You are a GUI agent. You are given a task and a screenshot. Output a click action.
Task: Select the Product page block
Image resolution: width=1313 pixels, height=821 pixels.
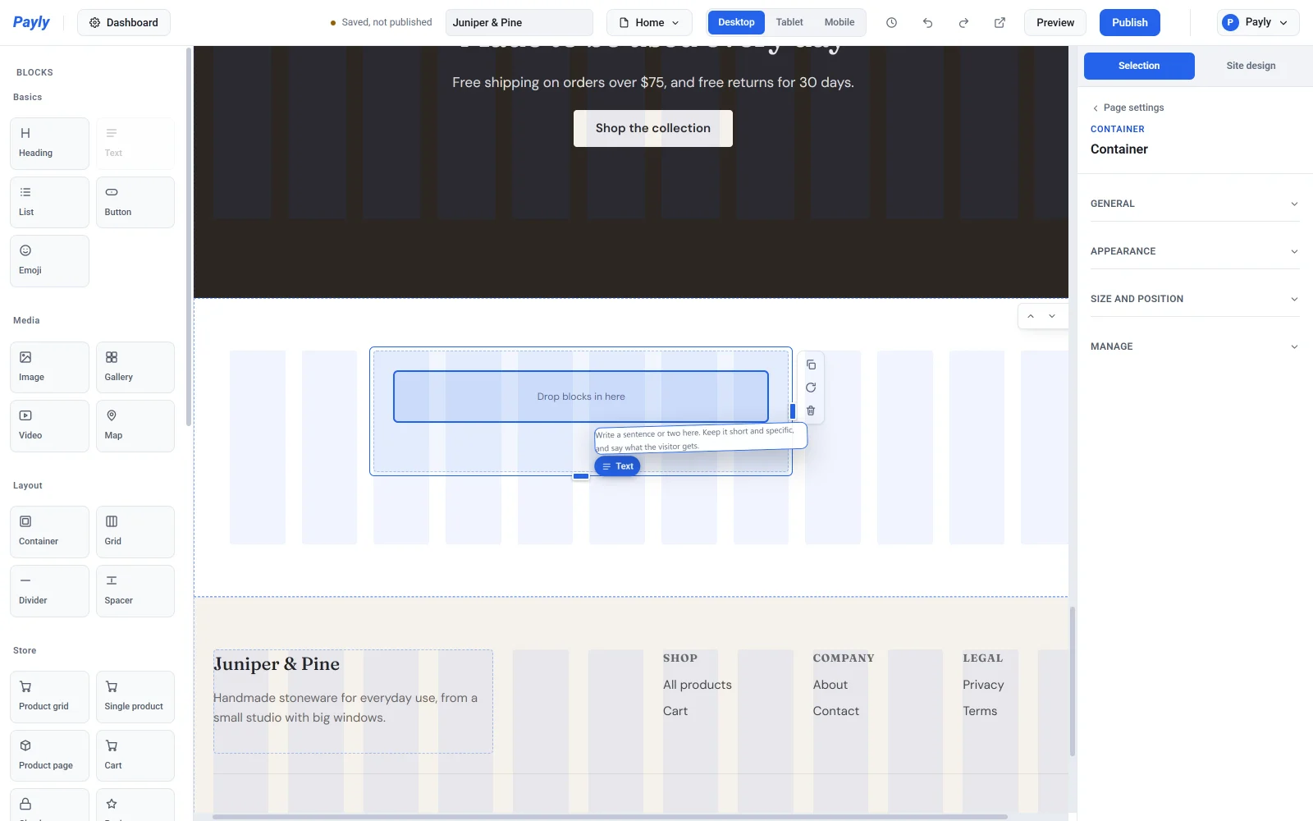pyautogui.click(x=49, y=755)
